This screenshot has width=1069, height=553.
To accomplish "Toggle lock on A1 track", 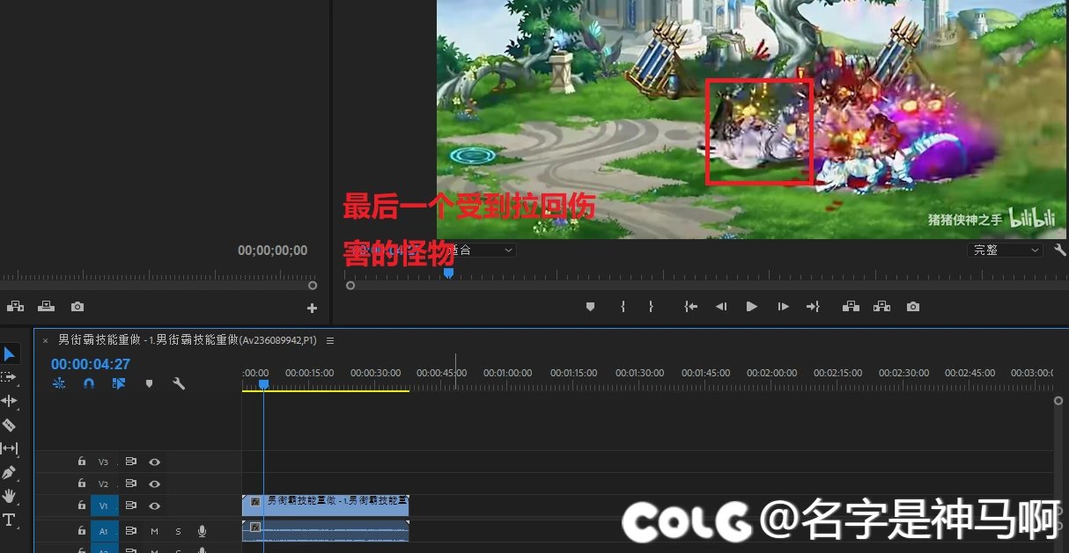I will coord(82,531).
